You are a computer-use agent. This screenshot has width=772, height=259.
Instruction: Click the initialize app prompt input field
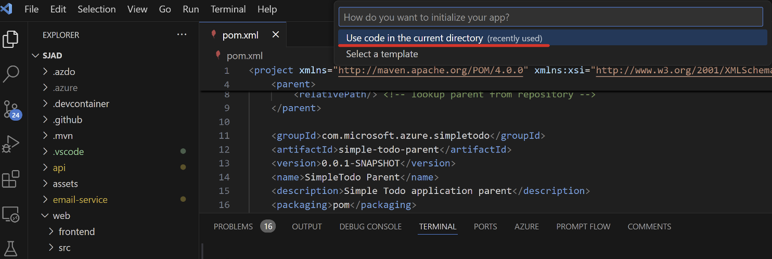pos(551,17)
